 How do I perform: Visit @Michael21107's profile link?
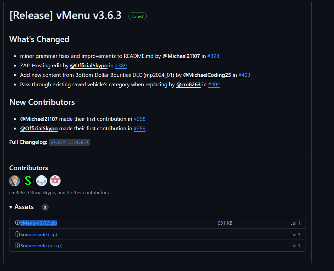[x=181, y=56]
